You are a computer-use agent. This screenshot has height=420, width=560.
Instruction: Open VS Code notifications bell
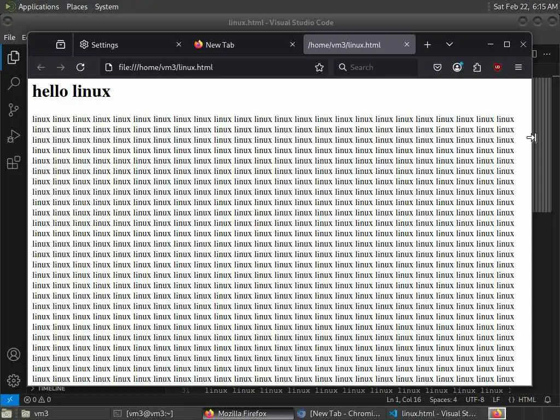pos(547,400)
